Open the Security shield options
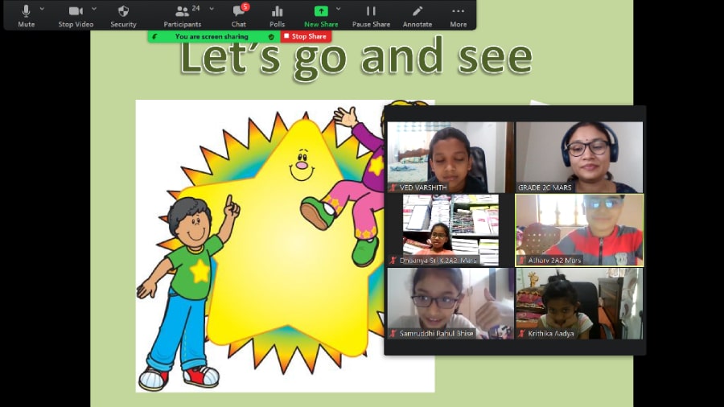 [123, 14]
